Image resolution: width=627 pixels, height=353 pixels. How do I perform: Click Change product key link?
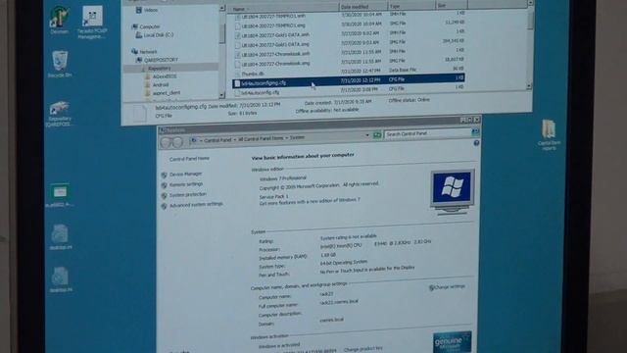pyautogui.click(x=362, y=349)
